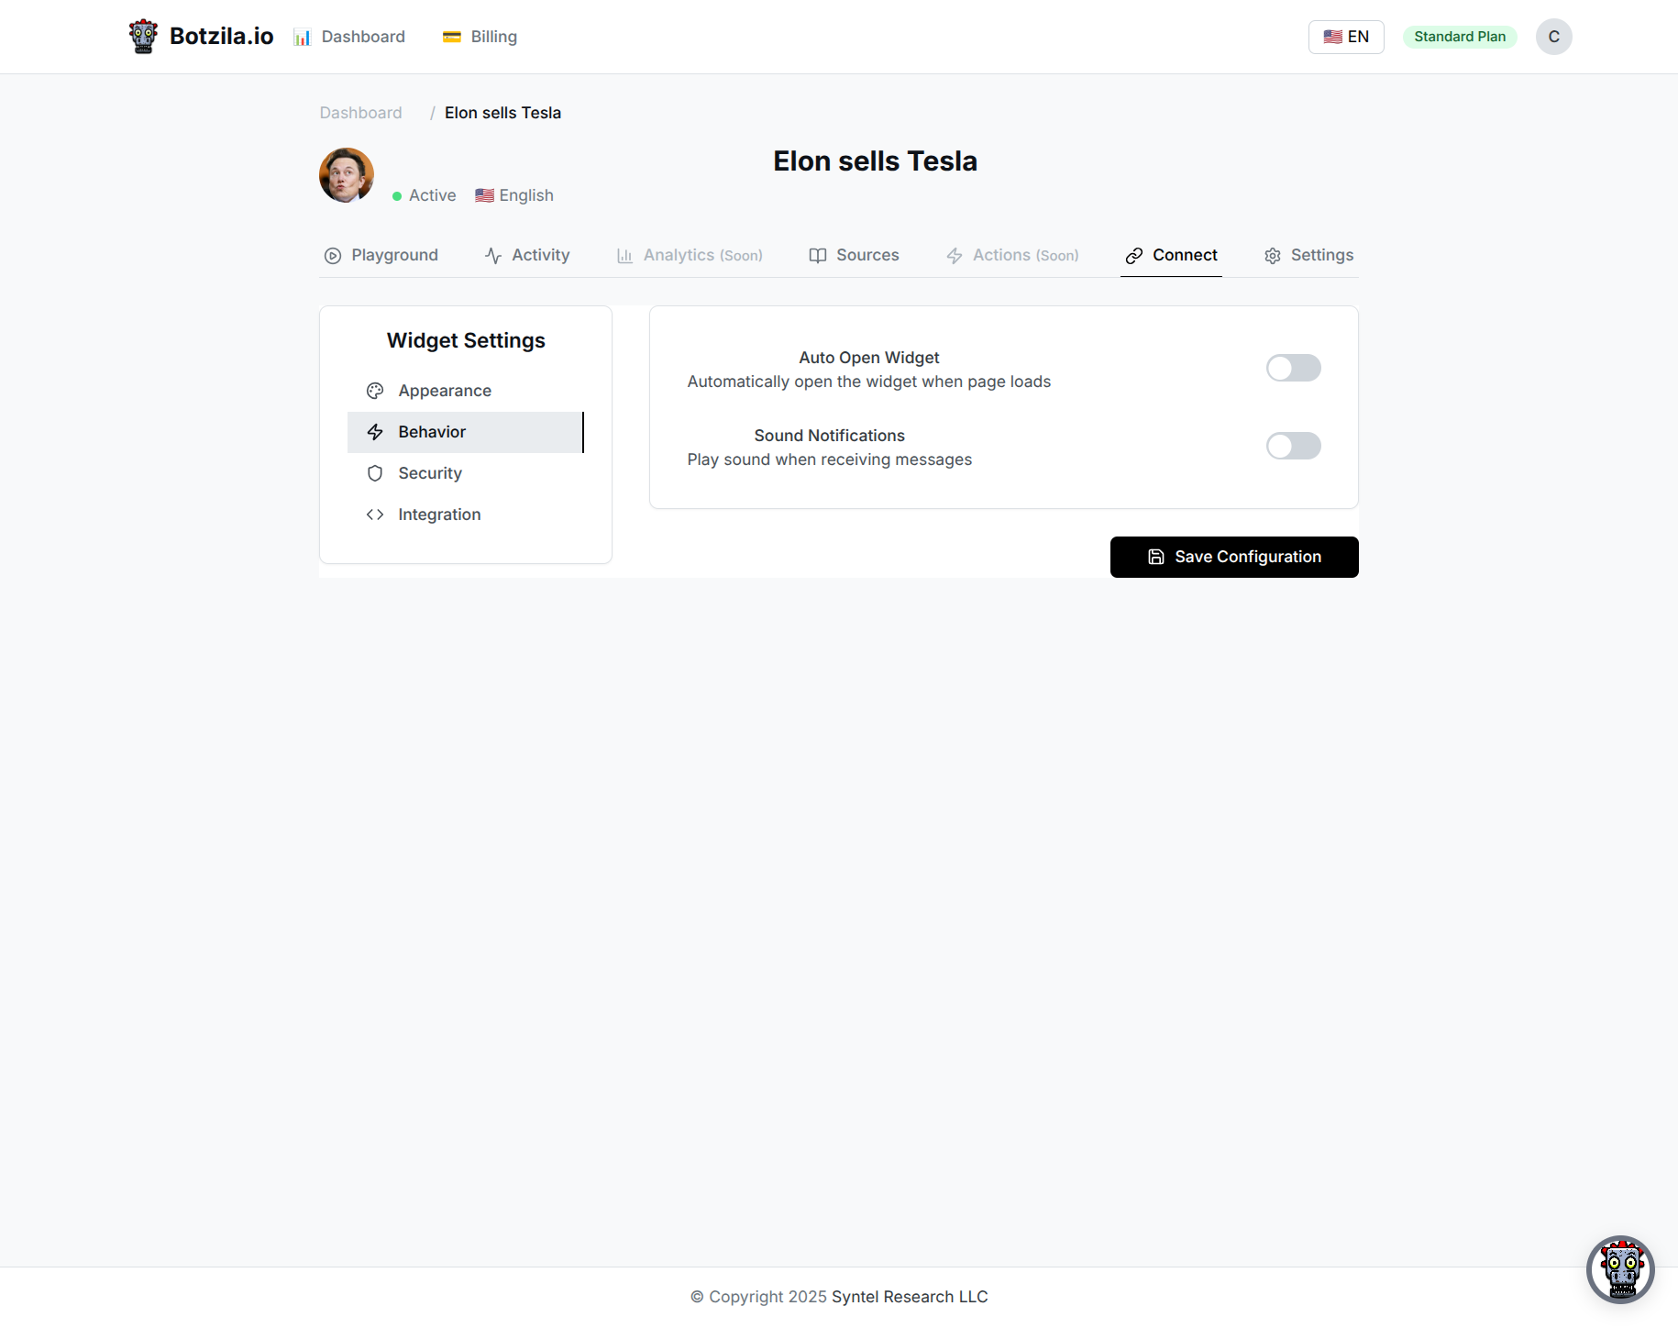Screen dimensions: 1678x1328
Task: Select Analytics (Soon) tab
Action: tap(690, 255)
